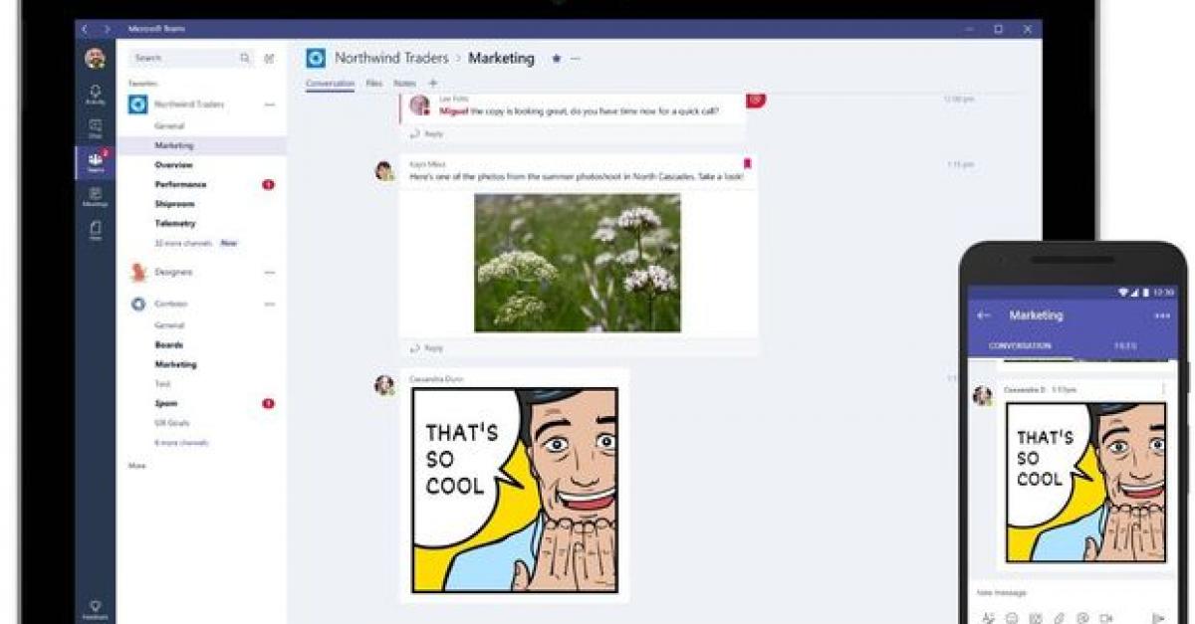
Task: Select the Overview channel
Action: click(x=174, y=165)
